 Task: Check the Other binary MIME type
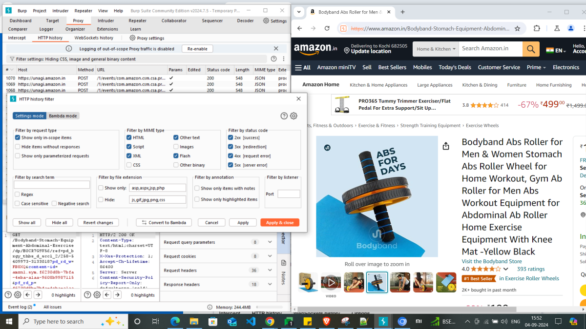(176, 165)
